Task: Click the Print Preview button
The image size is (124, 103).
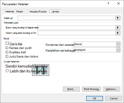Action: pos(91,89)
